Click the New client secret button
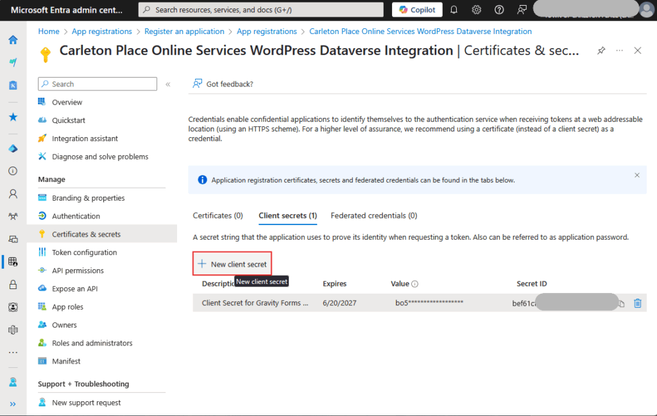The image size is (657, 416). [232, 263]
